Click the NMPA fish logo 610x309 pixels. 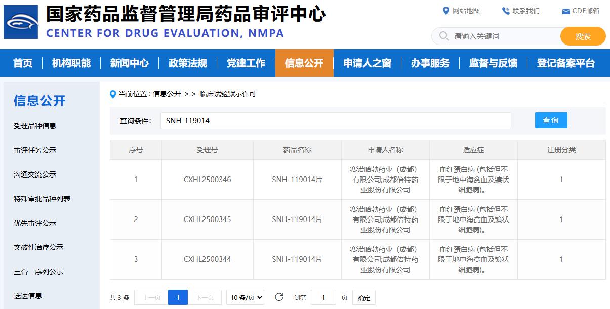pos(21,22)
